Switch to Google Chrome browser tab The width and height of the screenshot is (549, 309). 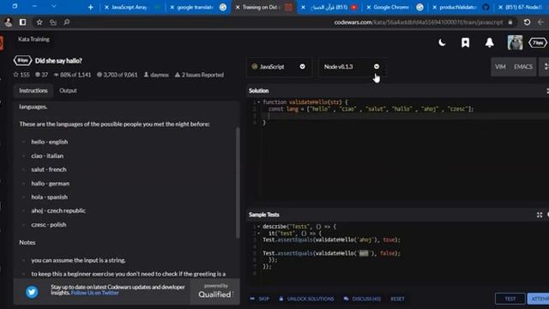[x=395, y=7]
